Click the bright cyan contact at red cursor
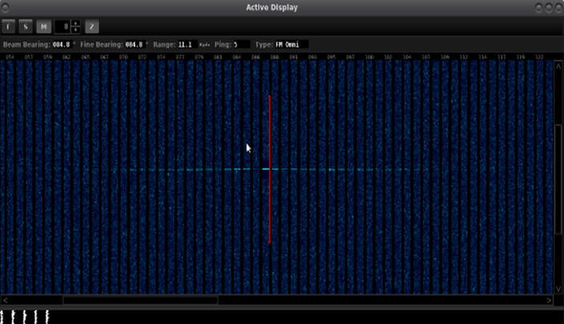The width and height of the screenshot is (564, 324). (x=266, y=169)
